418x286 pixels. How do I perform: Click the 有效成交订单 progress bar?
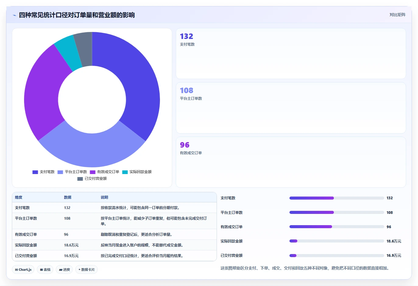pos(337,227)
